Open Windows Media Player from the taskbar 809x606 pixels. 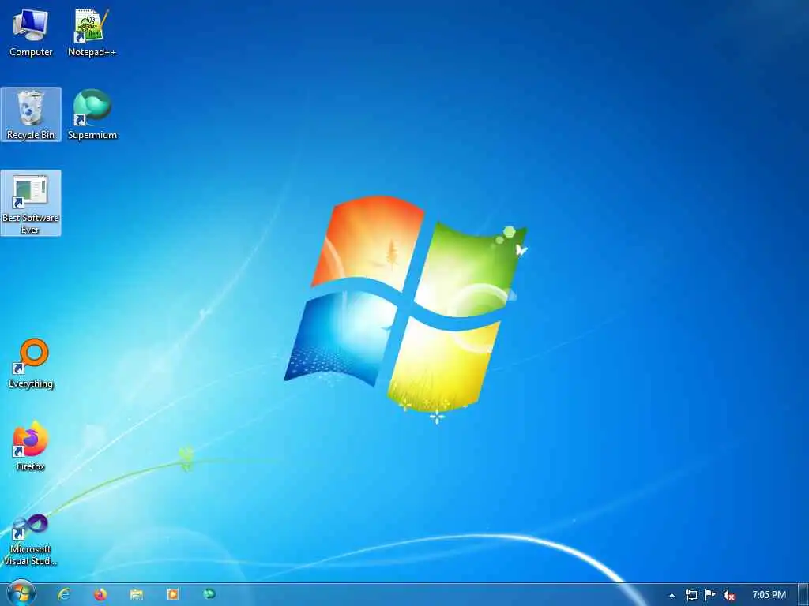coord(173,595)
